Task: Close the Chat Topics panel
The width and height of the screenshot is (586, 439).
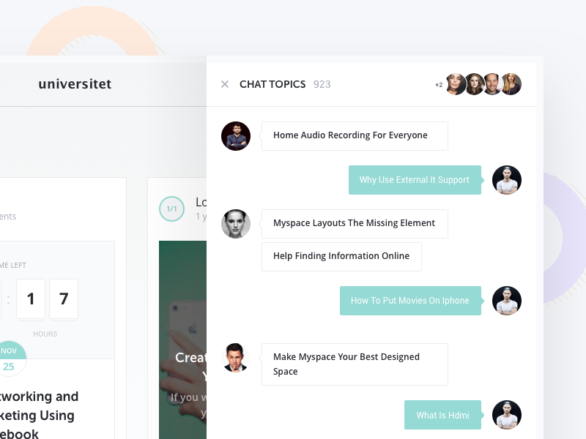Action: [x=225, y=84]
